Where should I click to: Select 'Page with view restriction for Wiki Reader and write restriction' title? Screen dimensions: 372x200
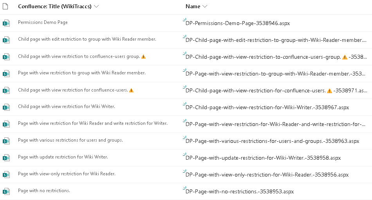93,123
